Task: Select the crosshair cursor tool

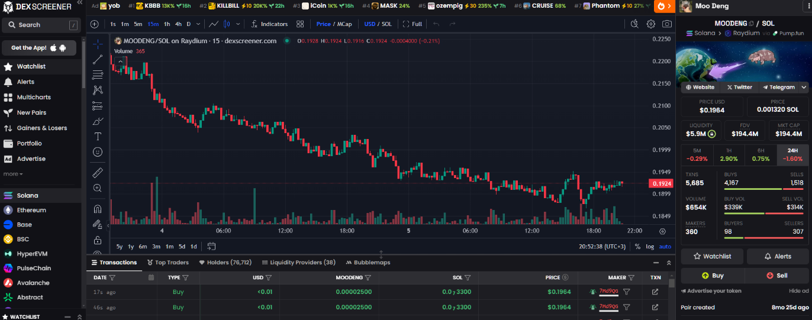Action: [98, 44]
